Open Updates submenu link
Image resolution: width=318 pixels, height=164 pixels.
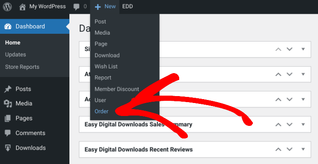tap(16, 55)
